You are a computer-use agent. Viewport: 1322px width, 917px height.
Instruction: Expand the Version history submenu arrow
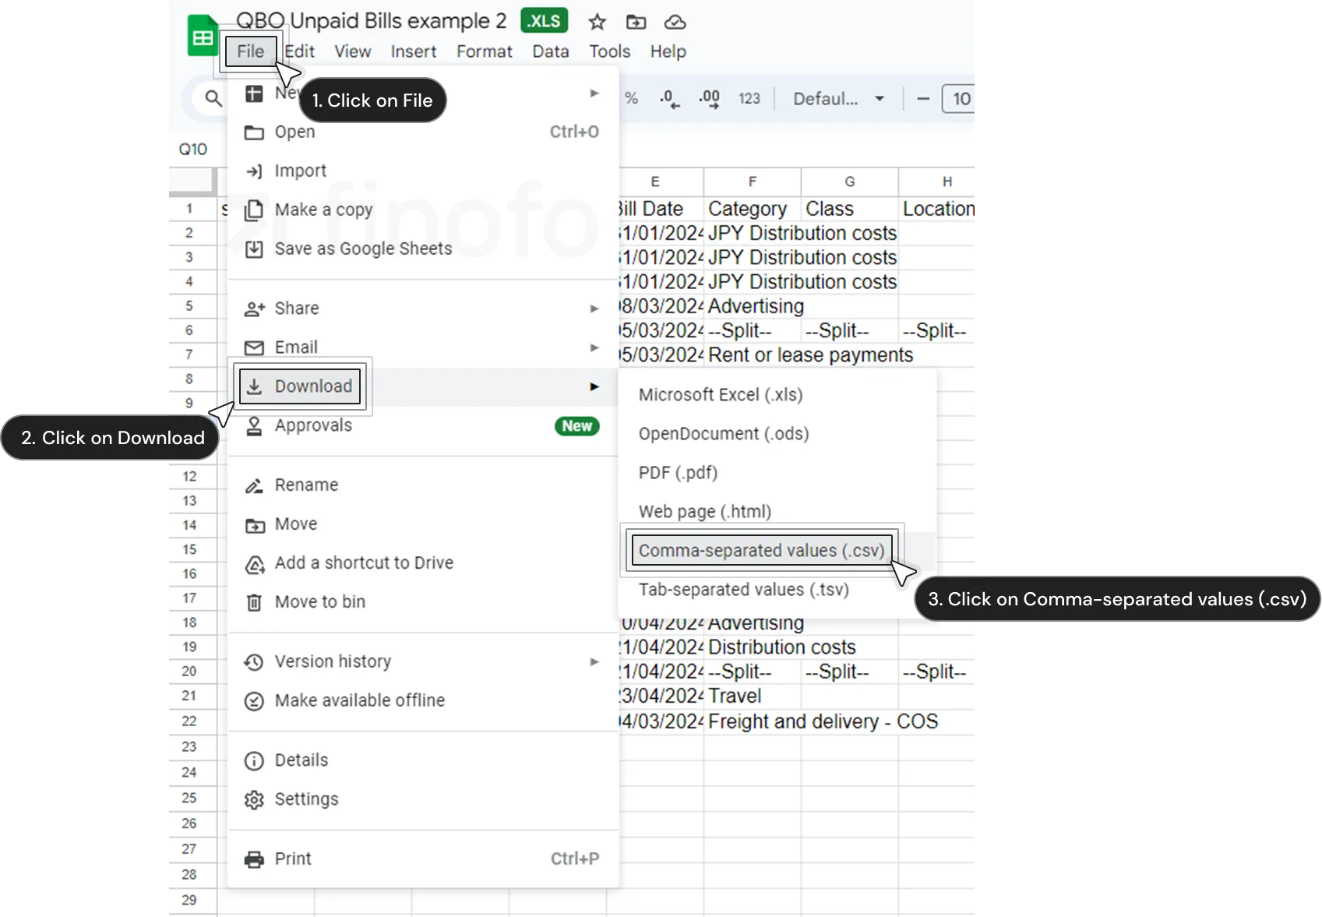[594, 661]
